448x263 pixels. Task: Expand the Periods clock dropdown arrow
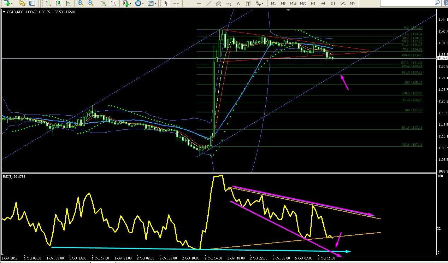click(143, 4)
